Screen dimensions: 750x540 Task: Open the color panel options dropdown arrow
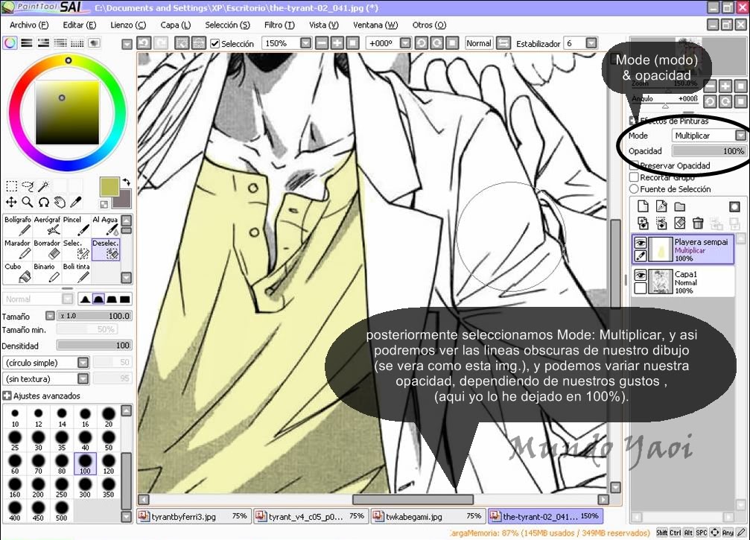point(127,44)
